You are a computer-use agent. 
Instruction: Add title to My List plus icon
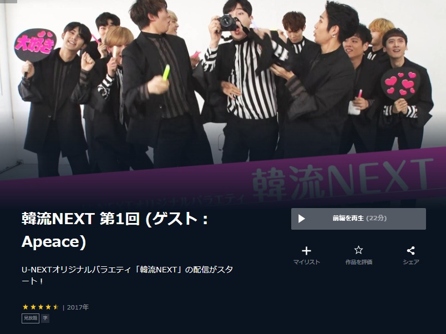(306, 251)
